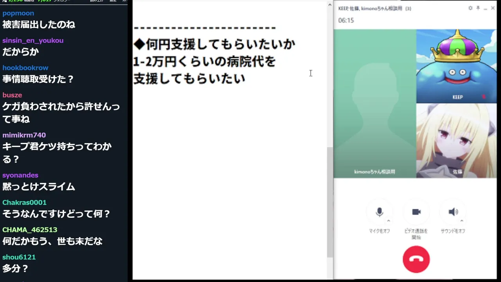Image resolution: width=501 pixels, height=282 pixels.
Task: Pin the call window on top
Action: click(478, 8)
